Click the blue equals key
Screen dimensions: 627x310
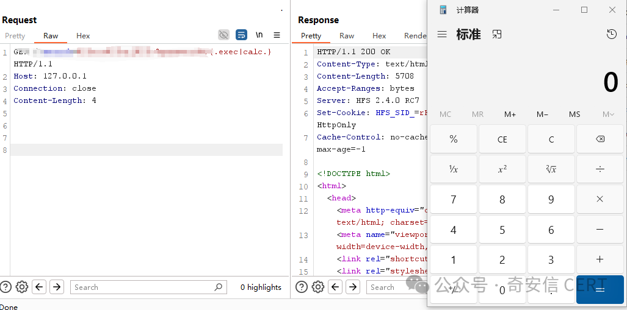click(600, 290)
